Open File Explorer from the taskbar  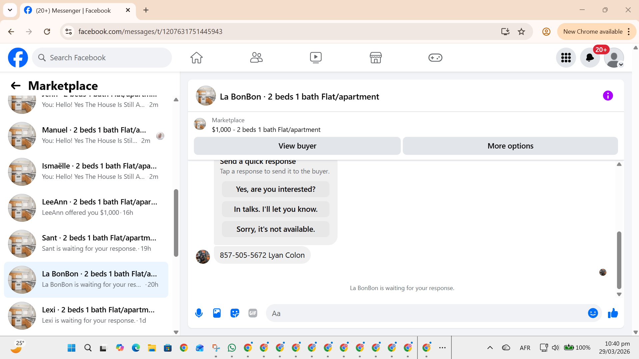click(x=152, y=348)
